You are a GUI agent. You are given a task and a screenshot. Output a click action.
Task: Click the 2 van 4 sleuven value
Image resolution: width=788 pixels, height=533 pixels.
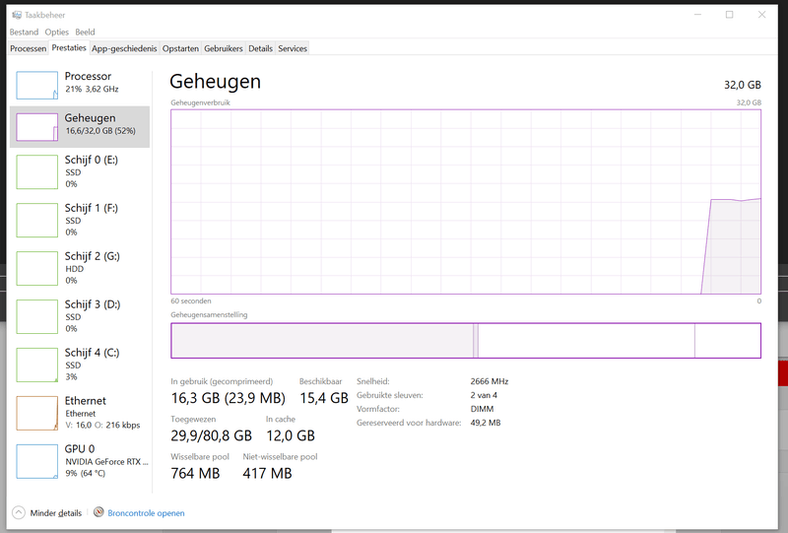click(x=484, y=395)
